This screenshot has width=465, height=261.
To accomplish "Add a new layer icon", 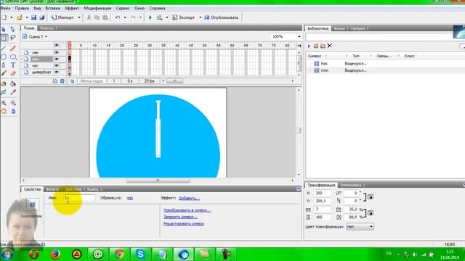I will click(55, 81).
